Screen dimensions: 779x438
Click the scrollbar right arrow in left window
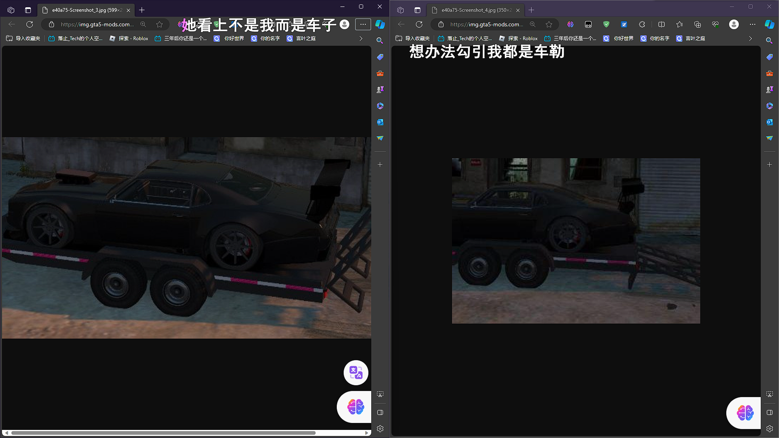(x=367, y=433)
